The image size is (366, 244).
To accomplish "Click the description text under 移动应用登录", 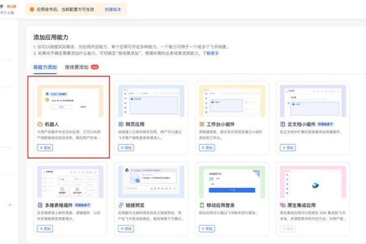I will 228,213.
